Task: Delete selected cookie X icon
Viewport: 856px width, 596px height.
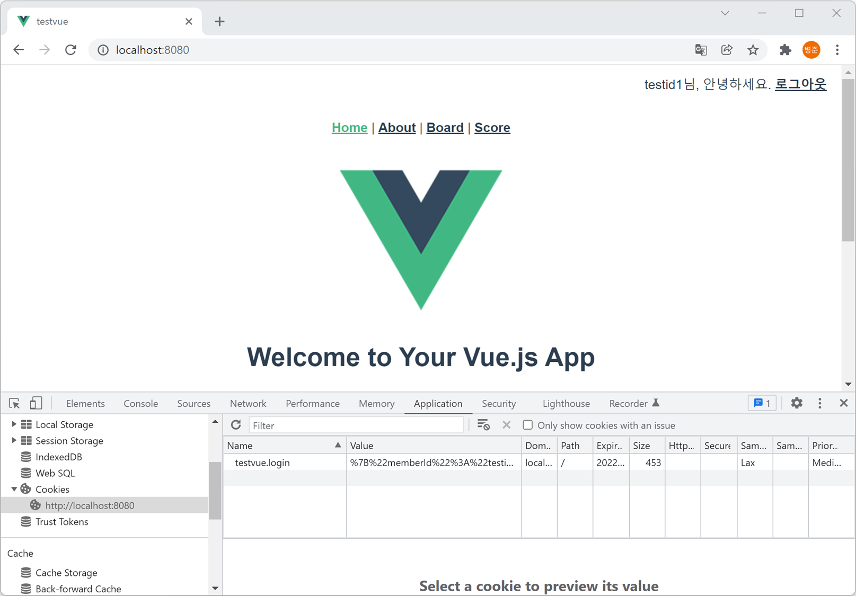Action: [x=507, y=425]
